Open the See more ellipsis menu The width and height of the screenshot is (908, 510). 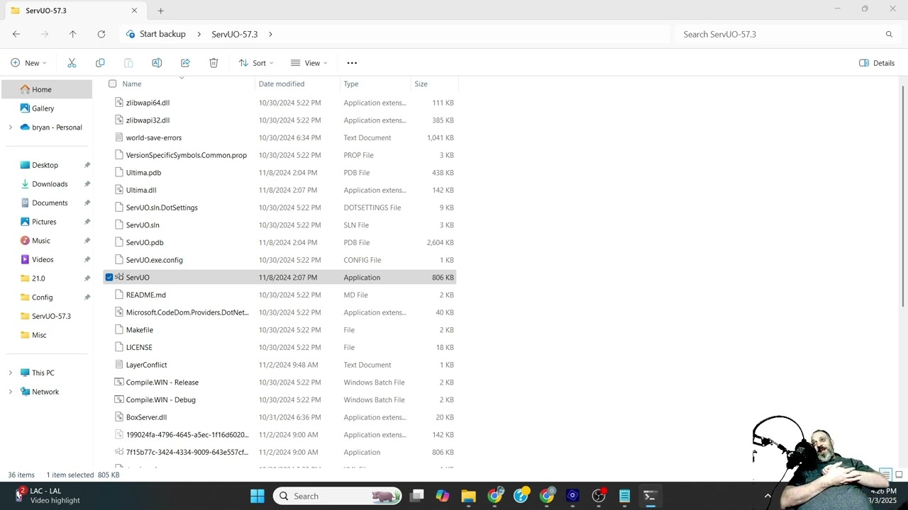coord(352,63)
